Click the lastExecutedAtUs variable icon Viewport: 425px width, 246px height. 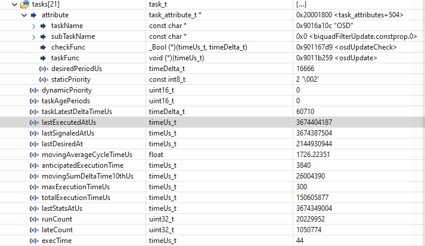[34, 122]
